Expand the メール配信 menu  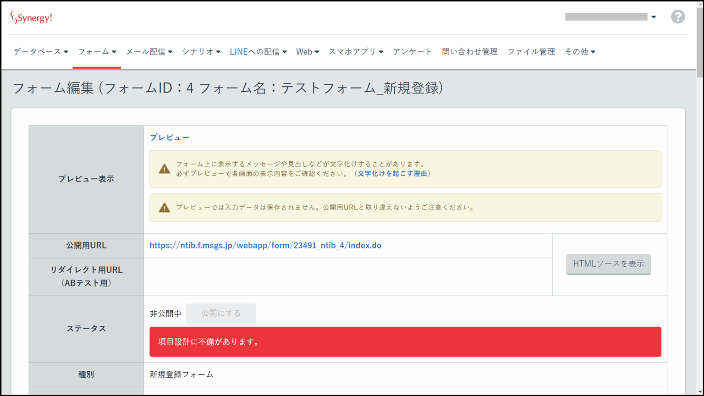pyautogui.click(x=149, y=52)
